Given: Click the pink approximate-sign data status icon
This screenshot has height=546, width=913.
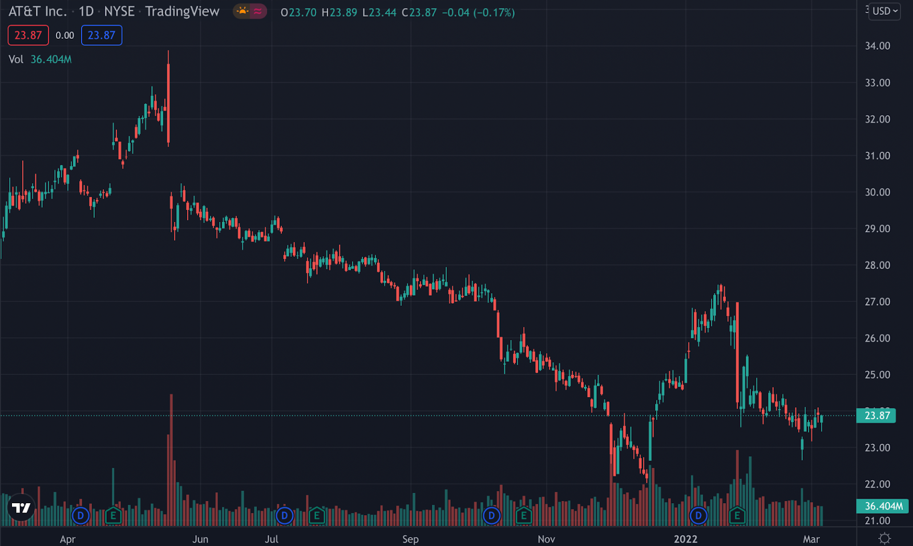Looking at the screenshot, I should click(258, 11).
